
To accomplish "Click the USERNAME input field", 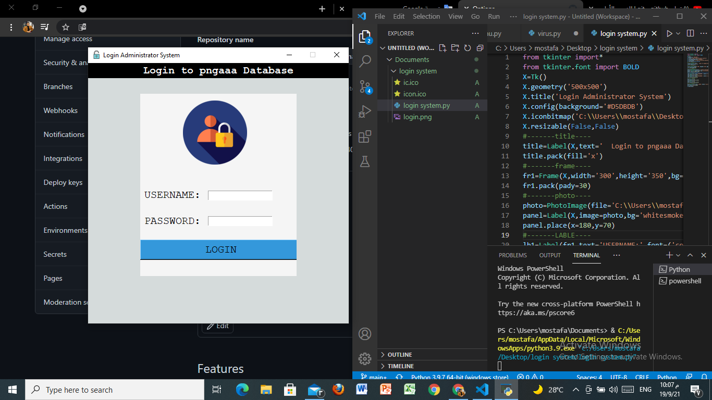I will tap(240, 196).
